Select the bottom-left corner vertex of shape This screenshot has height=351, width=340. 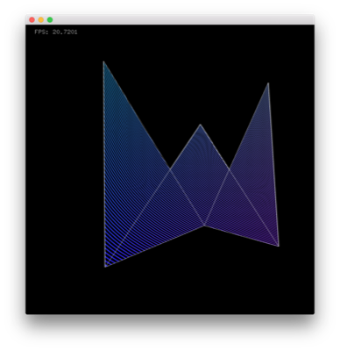point(105,267)
